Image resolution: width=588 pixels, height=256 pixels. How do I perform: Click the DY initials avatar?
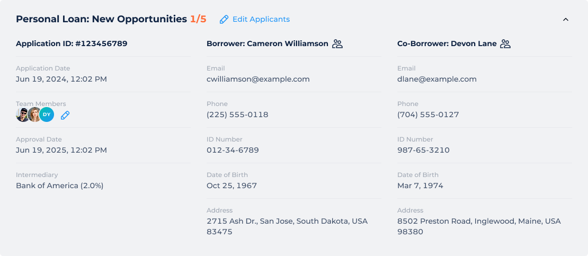coord(47,115)
